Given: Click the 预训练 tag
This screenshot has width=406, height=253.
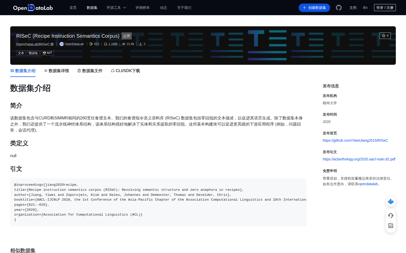Looking at the screenshot, I should (33, 53).
